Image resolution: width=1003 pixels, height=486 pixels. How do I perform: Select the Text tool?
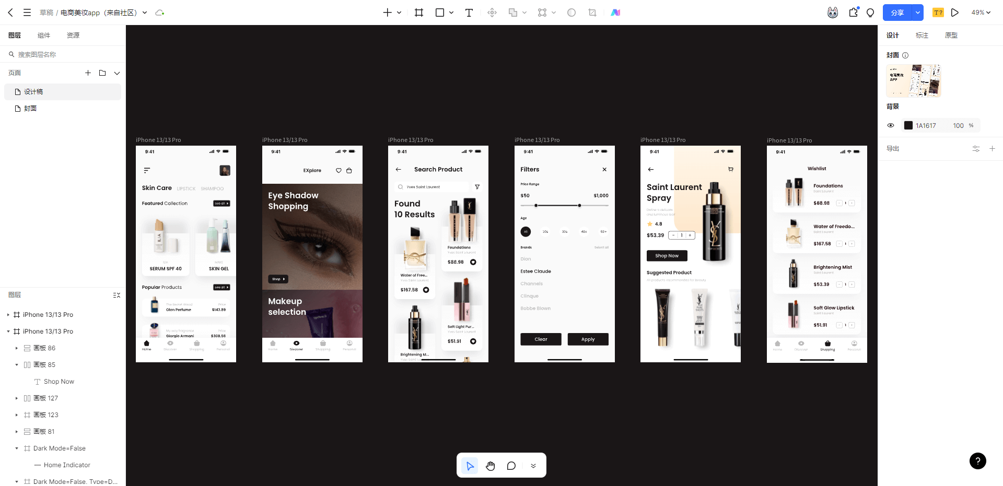tap(469, 13)
